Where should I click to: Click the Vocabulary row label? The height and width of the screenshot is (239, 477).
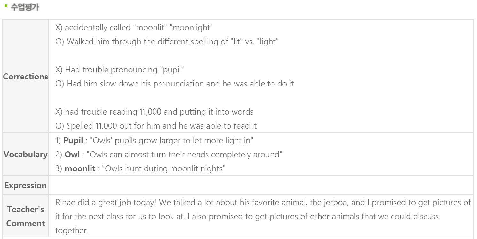pos(26,154)
